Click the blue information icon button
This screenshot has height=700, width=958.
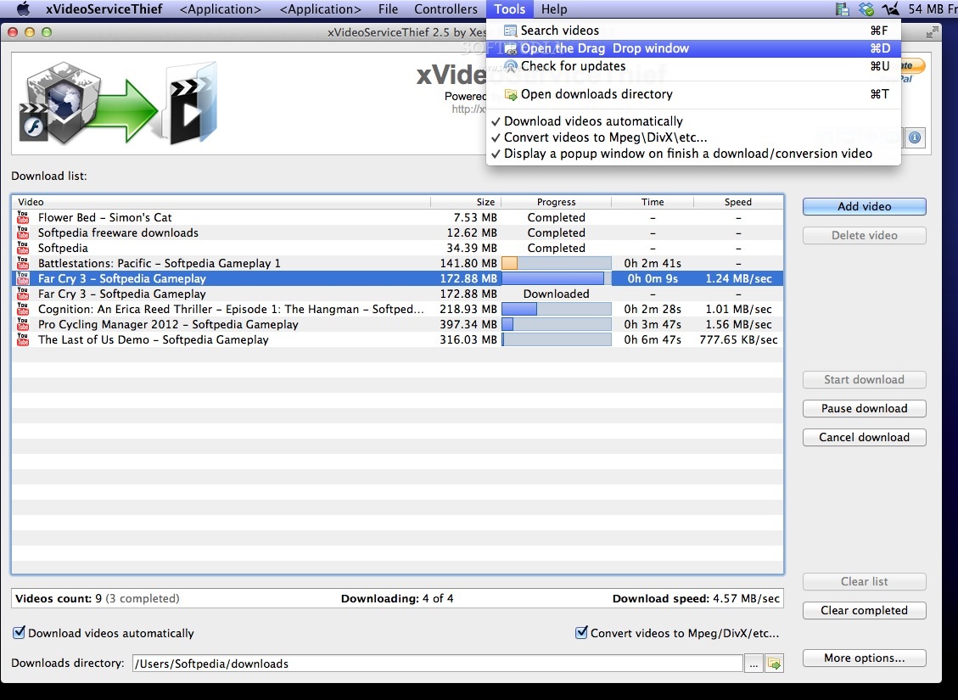point(914,137)
